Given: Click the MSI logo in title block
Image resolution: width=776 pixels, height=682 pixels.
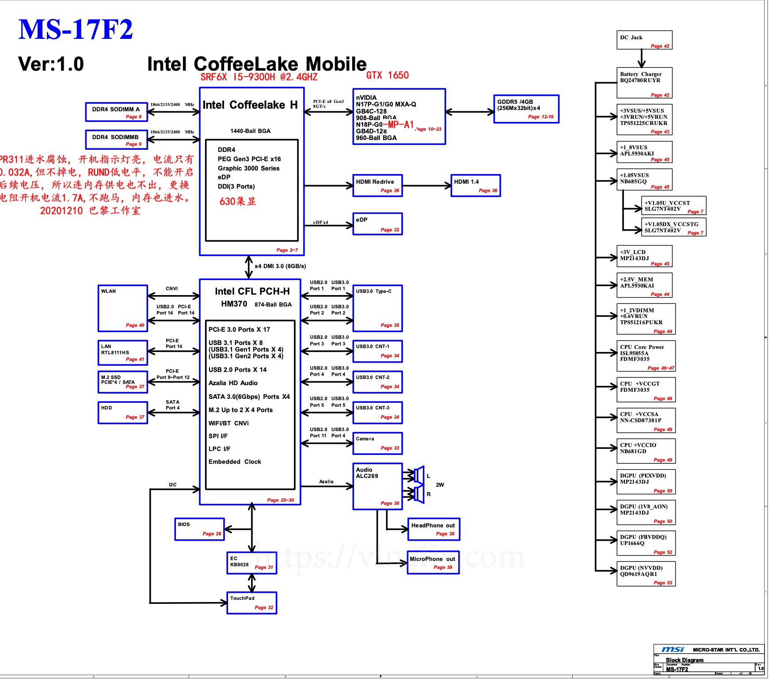Looking at the screenshot, I should coord(672,649).
